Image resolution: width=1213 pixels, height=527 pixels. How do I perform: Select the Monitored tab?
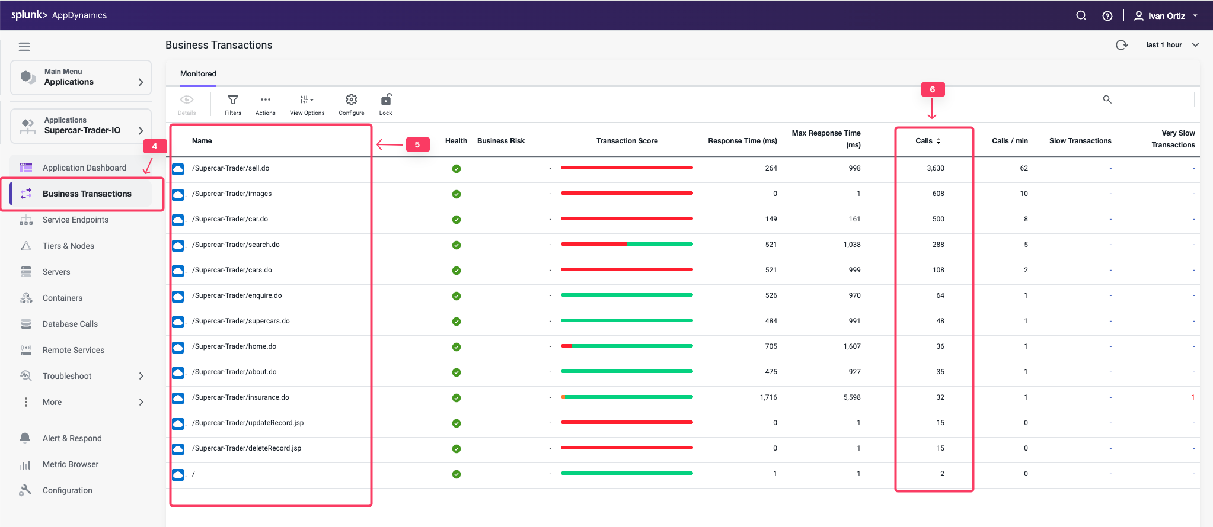(x=198, y=74)
